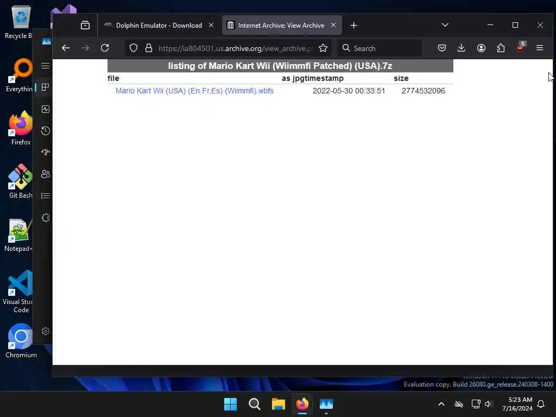Image resolution: width=556 pixels, height=417 pixels.
Task: Select the Visual Studio Code desktop shortcut
Action: (18, 292)
